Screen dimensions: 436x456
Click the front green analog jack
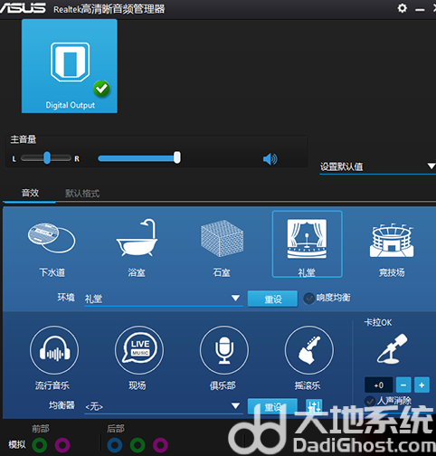[x=40, y=445]
